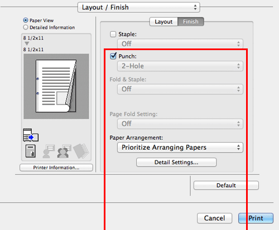This screenshot has width=279, height=230.
Task: Select the Paper View radio button
Action: coord(26,20)
